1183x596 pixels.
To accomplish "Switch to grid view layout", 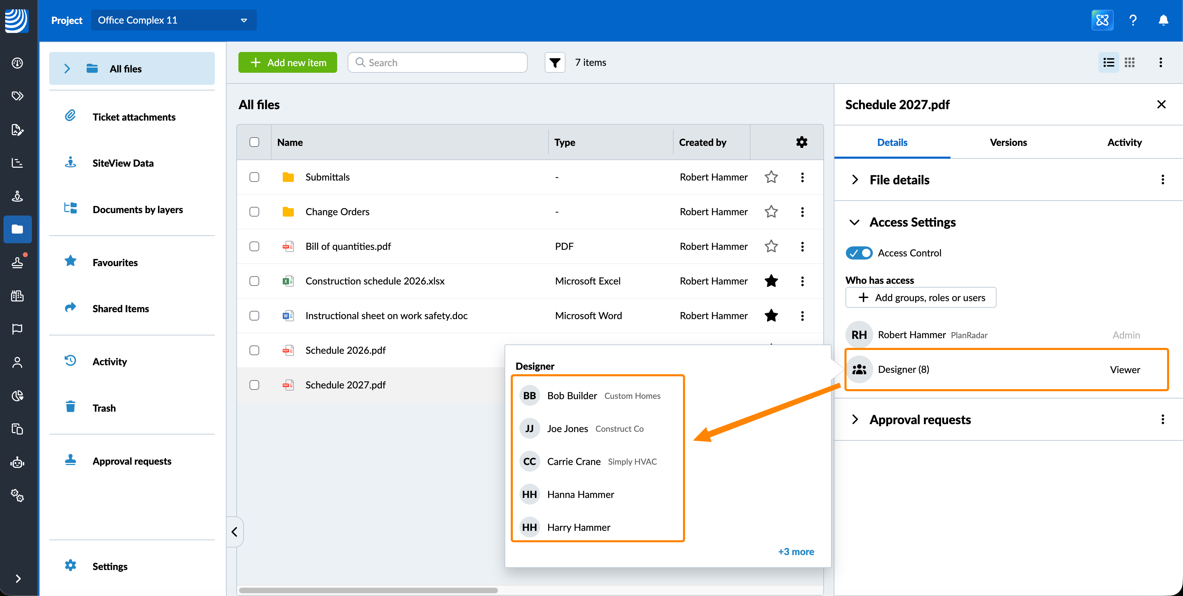I will 1130,62.
